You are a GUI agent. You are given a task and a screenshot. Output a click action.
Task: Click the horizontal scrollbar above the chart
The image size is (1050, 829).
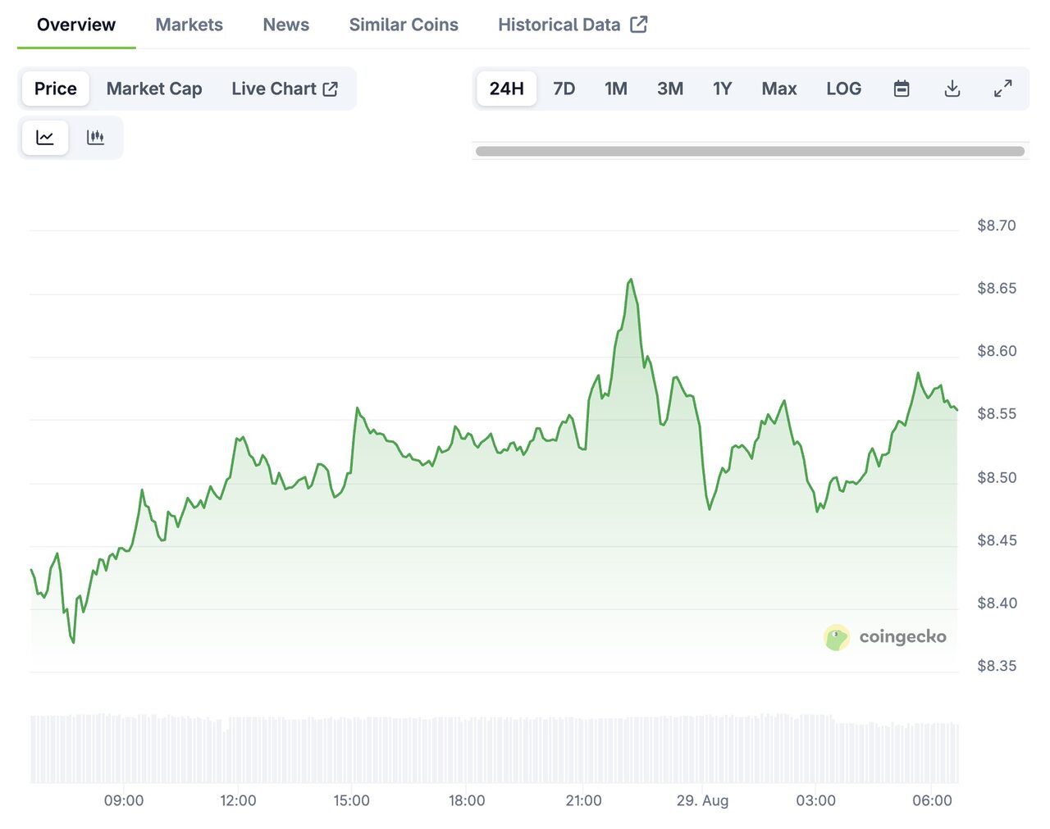[750, 151]
